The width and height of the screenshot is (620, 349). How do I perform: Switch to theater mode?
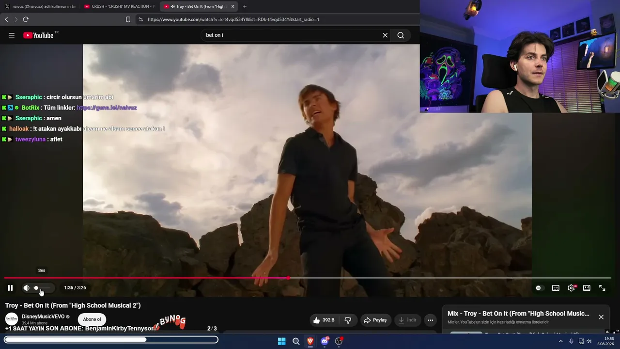coord(587,288)
